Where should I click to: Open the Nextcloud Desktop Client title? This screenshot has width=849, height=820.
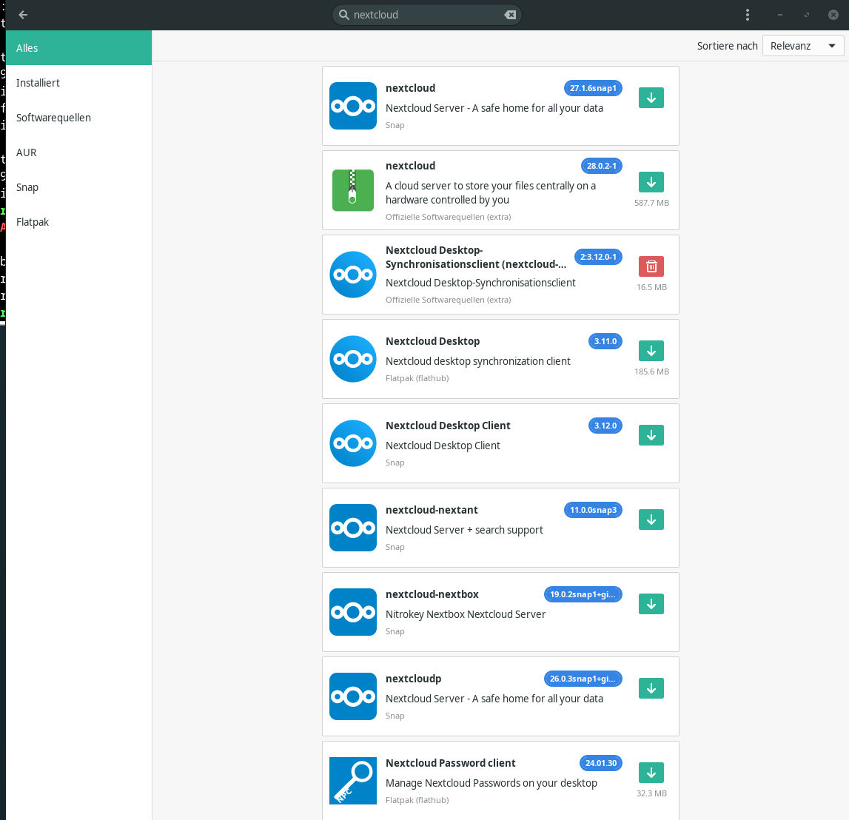448,426
